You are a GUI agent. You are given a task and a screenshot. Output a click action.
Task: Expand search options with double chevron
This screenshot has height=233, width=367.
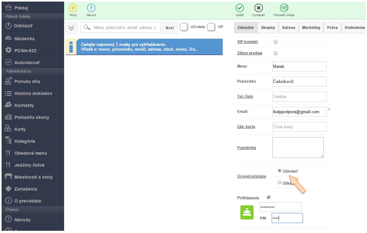pos(71,28)
